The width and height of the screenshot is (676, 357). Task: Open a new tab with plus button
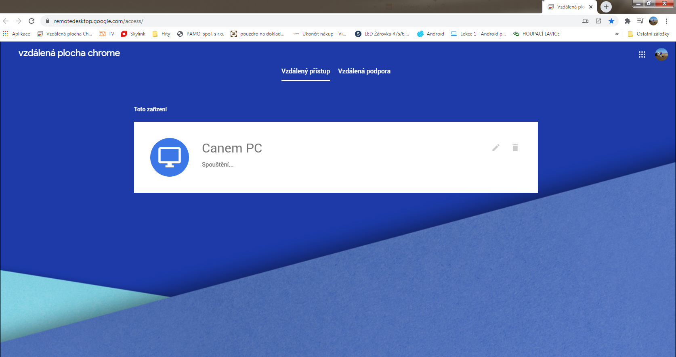coord(606,7)
